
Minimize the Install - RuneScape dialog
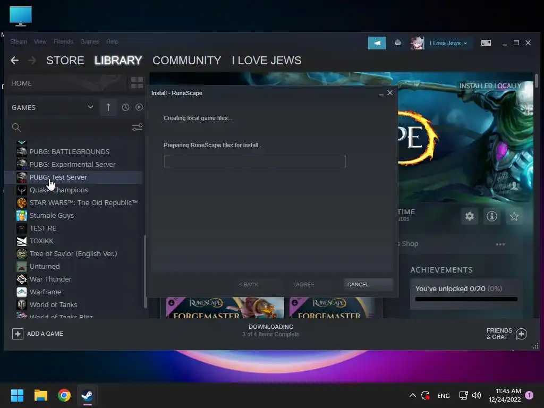[x=381, y=93]
